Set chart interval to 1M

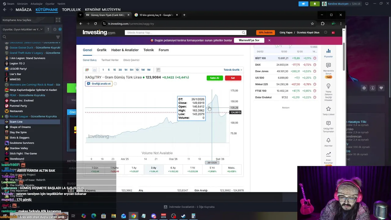pyautogui.click(x=148, y=70)
